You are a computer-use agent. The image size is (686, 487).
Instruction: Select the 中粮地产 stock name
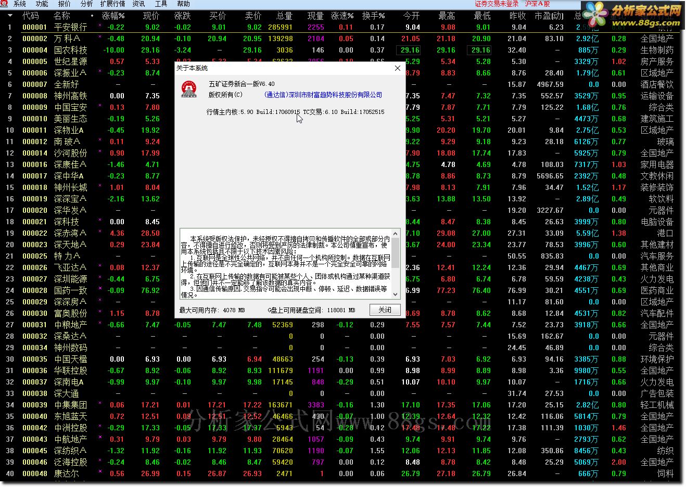71,325
